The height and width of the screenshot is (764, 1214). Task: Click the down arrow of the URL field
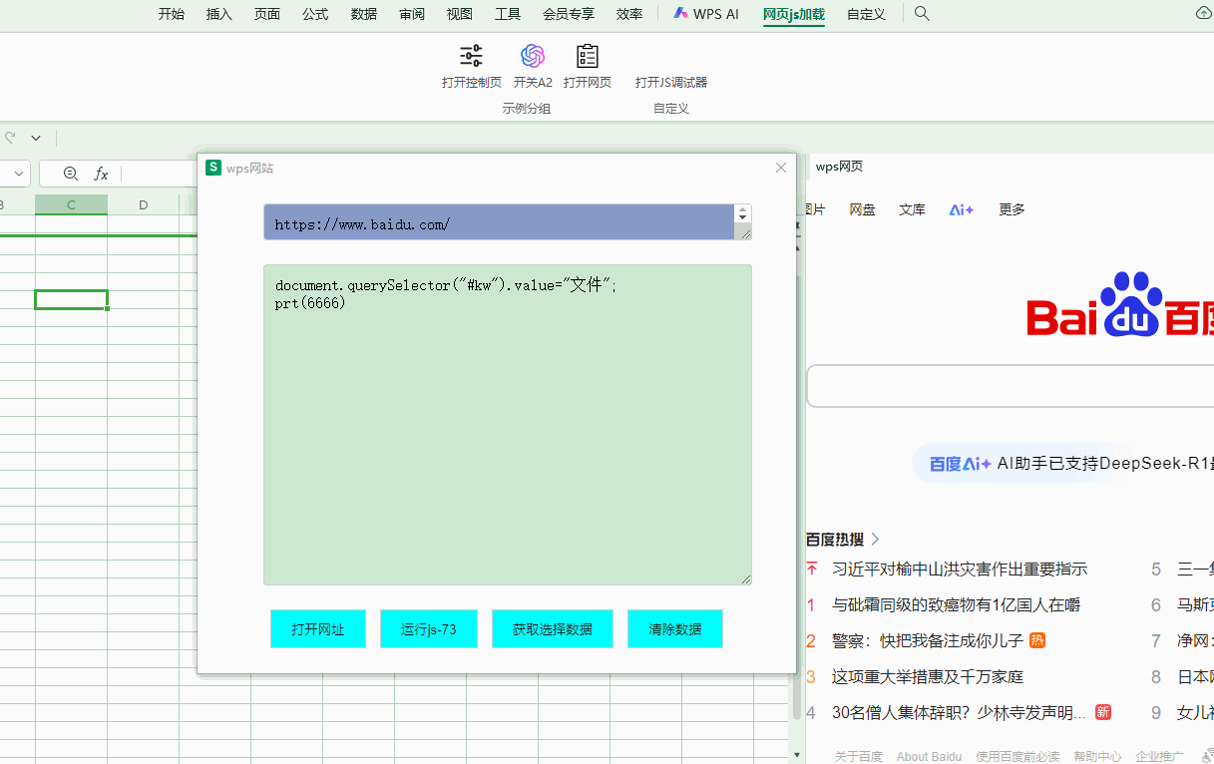pyautogui.click(x=743, y=218)
